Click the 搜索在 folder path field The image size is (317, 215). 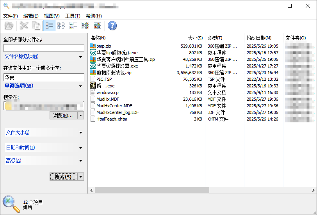tap(44, 106)
